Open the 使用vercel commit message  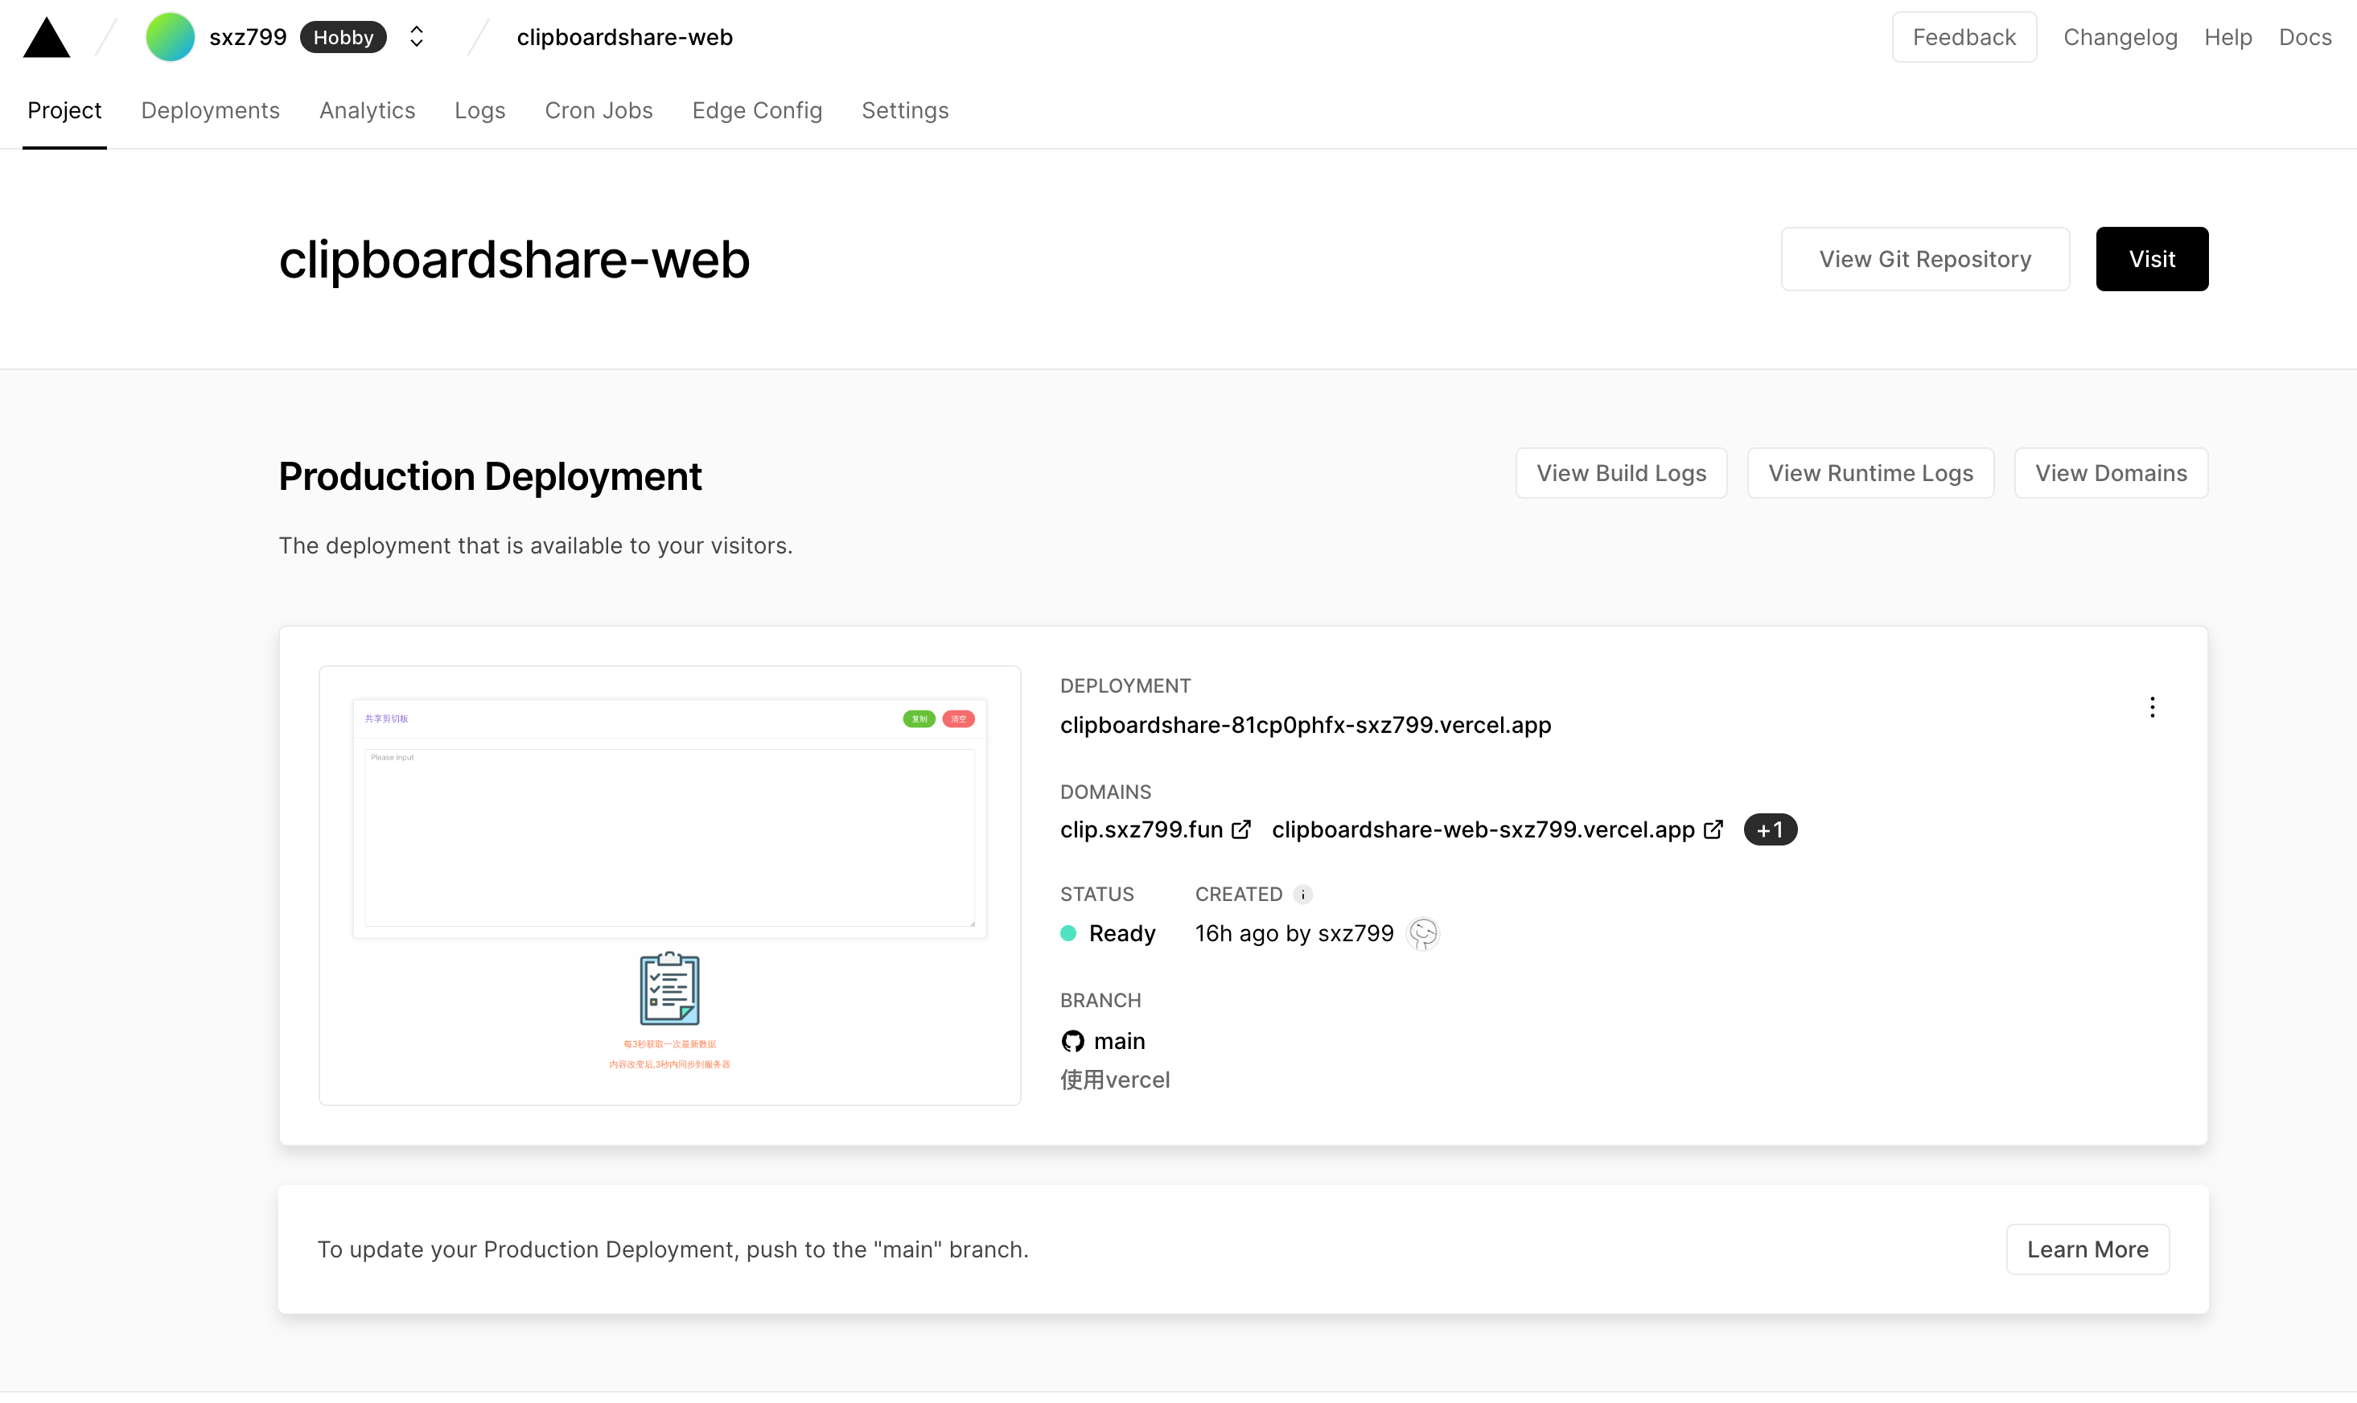[1115, 1080]
